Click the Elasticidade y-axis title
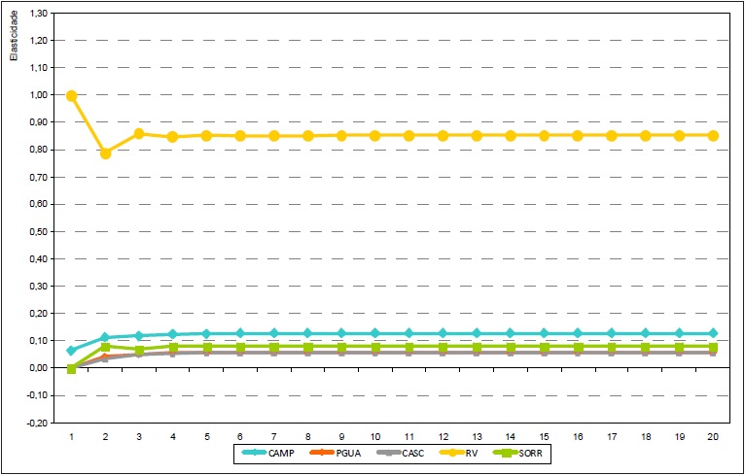The width and height of the screenshot is (745, 475). pyautogui.click(x=14, y=38)
